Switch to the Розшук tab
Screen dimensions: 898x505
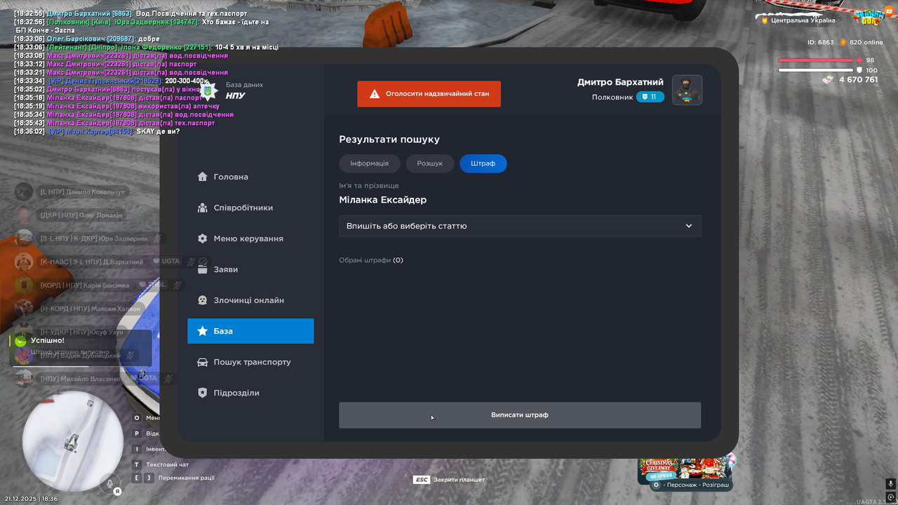[430, 163]
